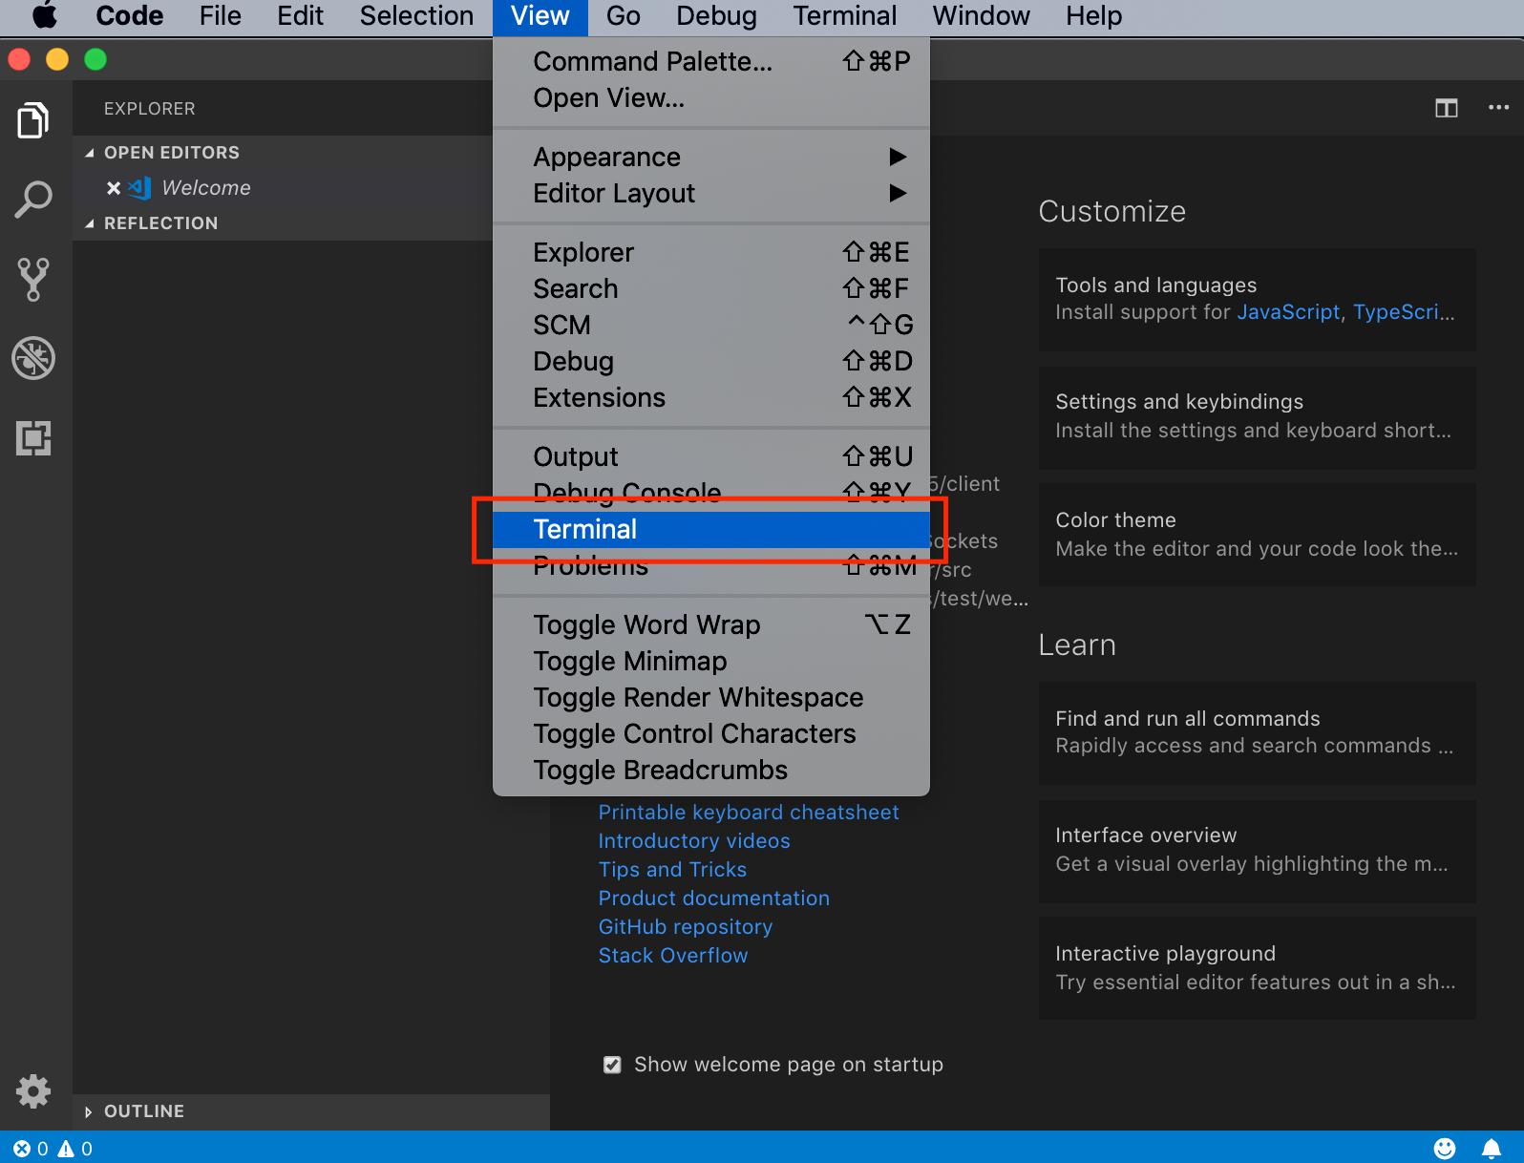
Task: Open the Terminal menu in menu bar
Action: coord(844,16)
